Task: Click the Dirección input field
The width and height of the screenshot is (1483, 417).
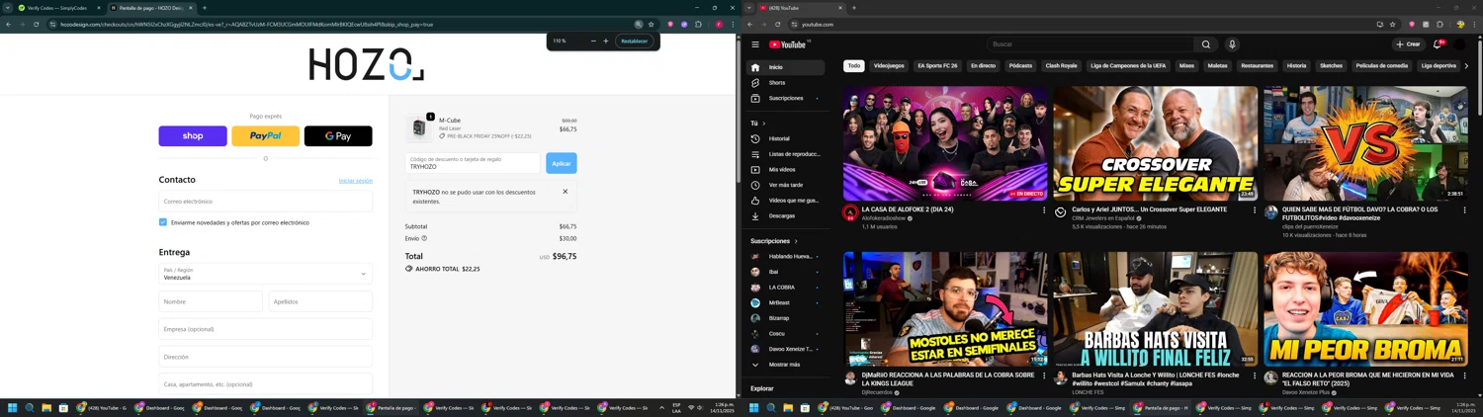Action: coord(266,357)
